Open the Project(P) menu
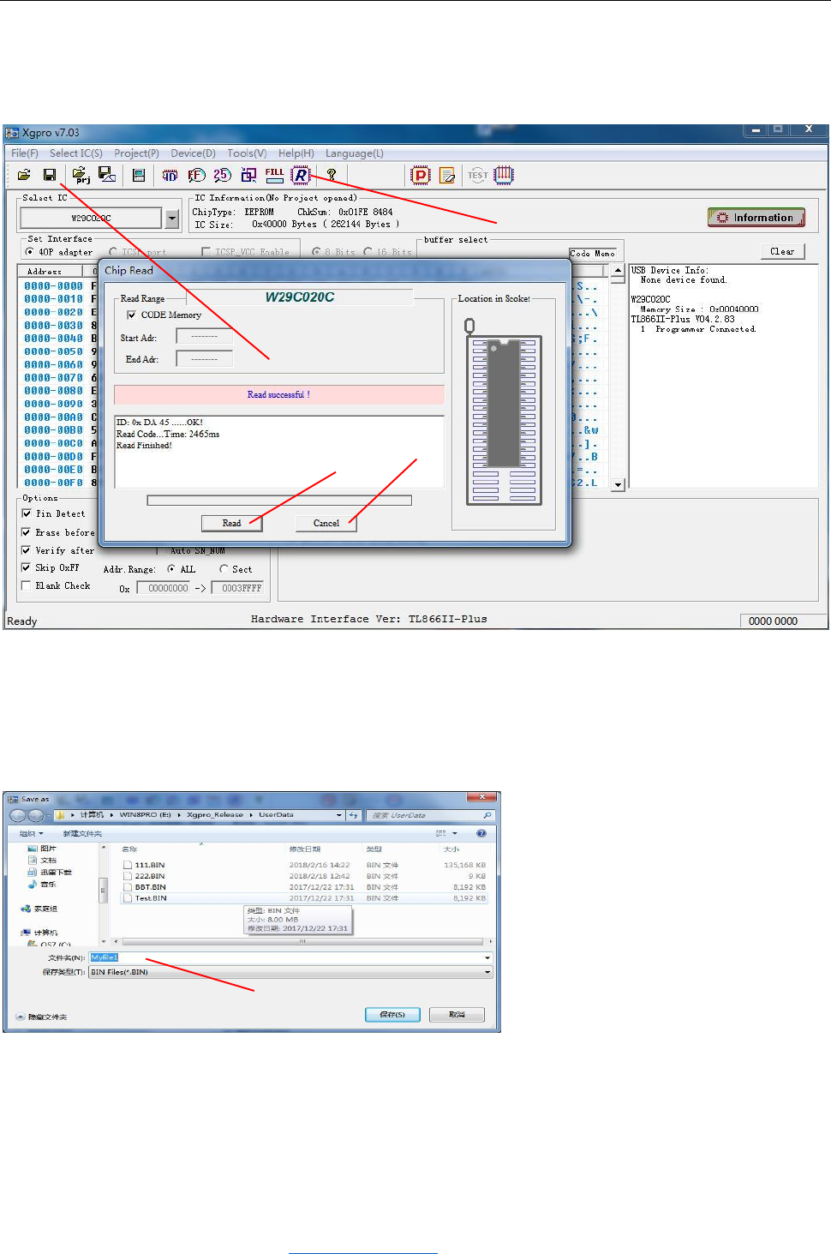This screenshot has width=831, height=1254. [x=136, y=153]
